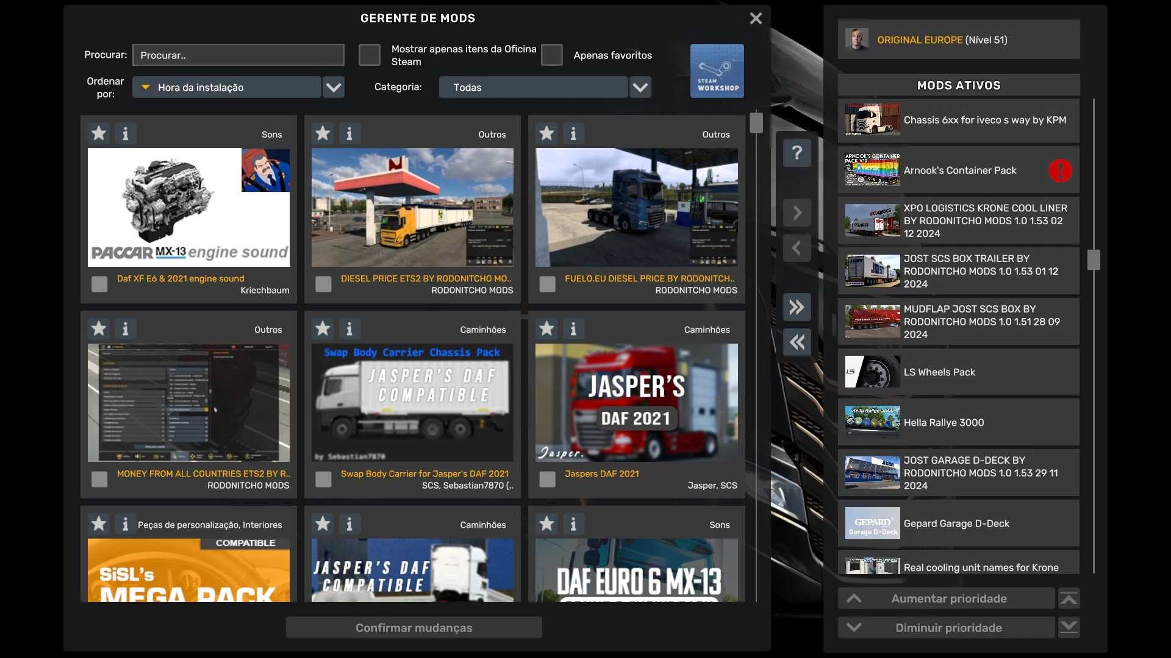Open the Categoria Todas dropdown
The width and height of the screenshot is (1171, 658).
coord(640,87)
